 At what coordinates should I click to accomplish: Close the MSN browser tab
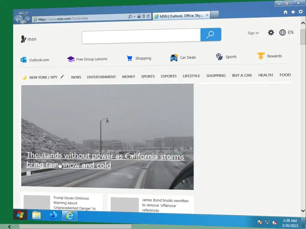click(207, 15)
